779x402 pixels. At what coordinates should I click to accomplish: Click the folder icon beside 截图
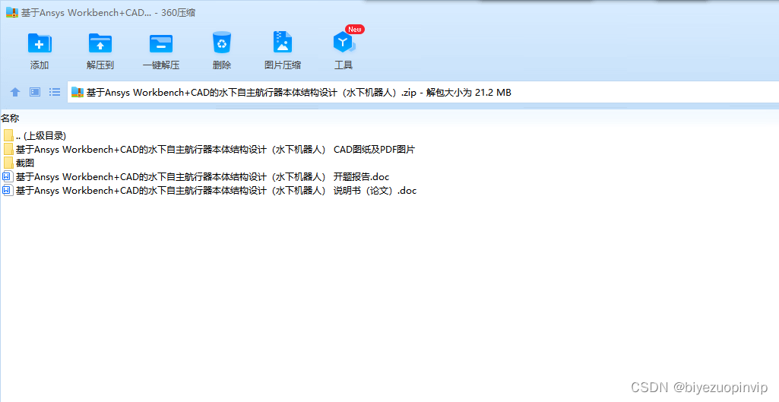click(8, 163)
